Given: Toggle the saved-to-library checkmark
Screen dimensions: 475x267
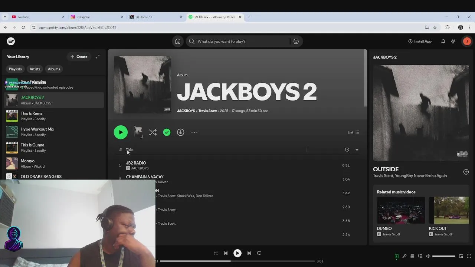Looking at the screenshot, I should (x=167, y=132).
